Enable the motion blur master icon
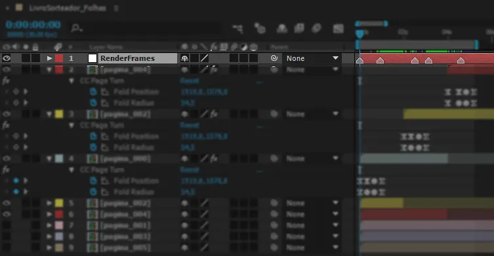This screenshot has width=494, height=256. (x=316, y=28)
